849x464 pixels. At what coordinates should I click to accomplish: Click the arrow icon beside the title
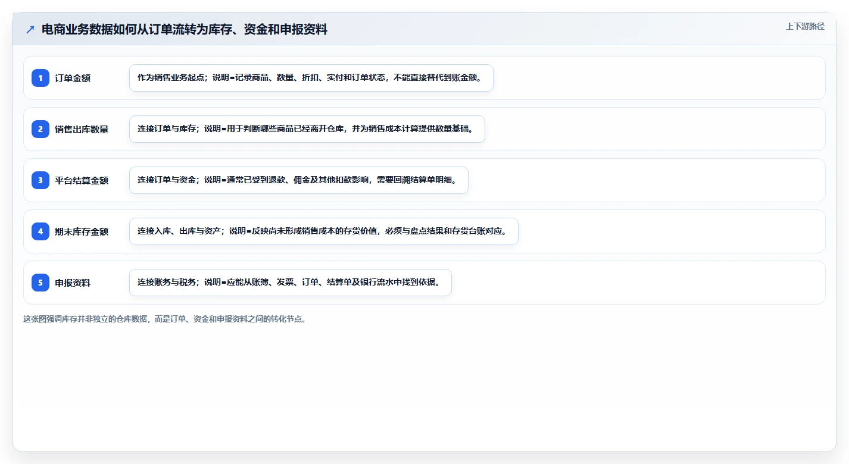[x=30, y=29]
